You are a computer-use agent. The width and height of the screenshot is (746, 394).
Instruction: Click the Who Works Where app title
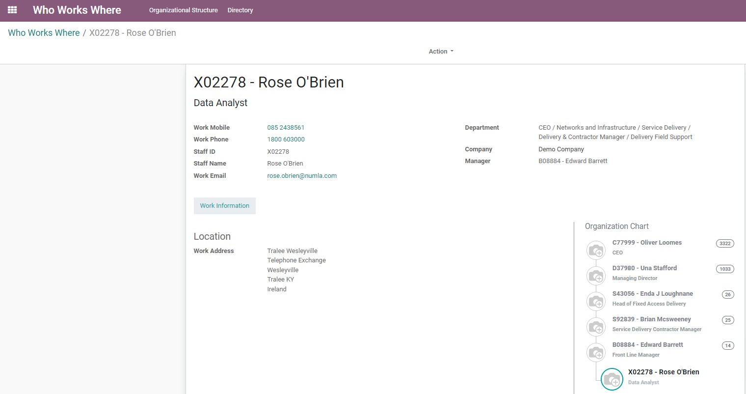77,10
